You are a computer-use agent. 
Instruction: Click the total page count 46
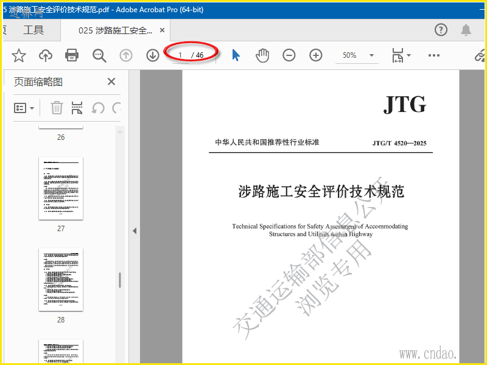click(200, 55)
